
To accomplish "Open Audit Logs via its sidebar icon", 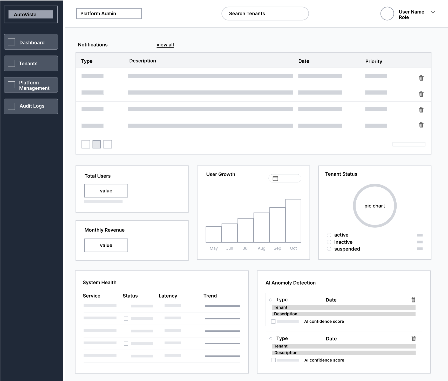I will [11, 106].
